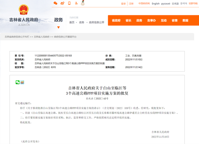Open the 政务 item in orange navigation bar
199x144 pixels.
[139, 20]
